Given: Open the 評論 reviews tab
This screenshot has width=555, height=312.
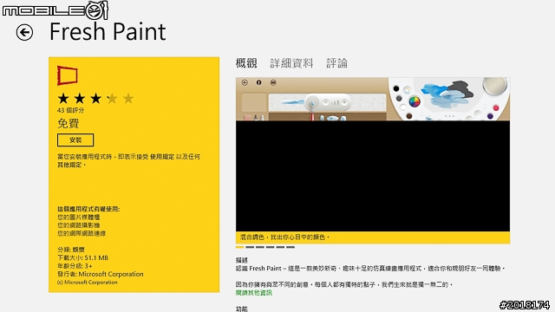Looking at the screenshot, I should pyautogui.click(x=337, y=63).
